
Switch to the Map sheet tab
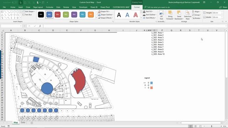click(x=16, y=123)
